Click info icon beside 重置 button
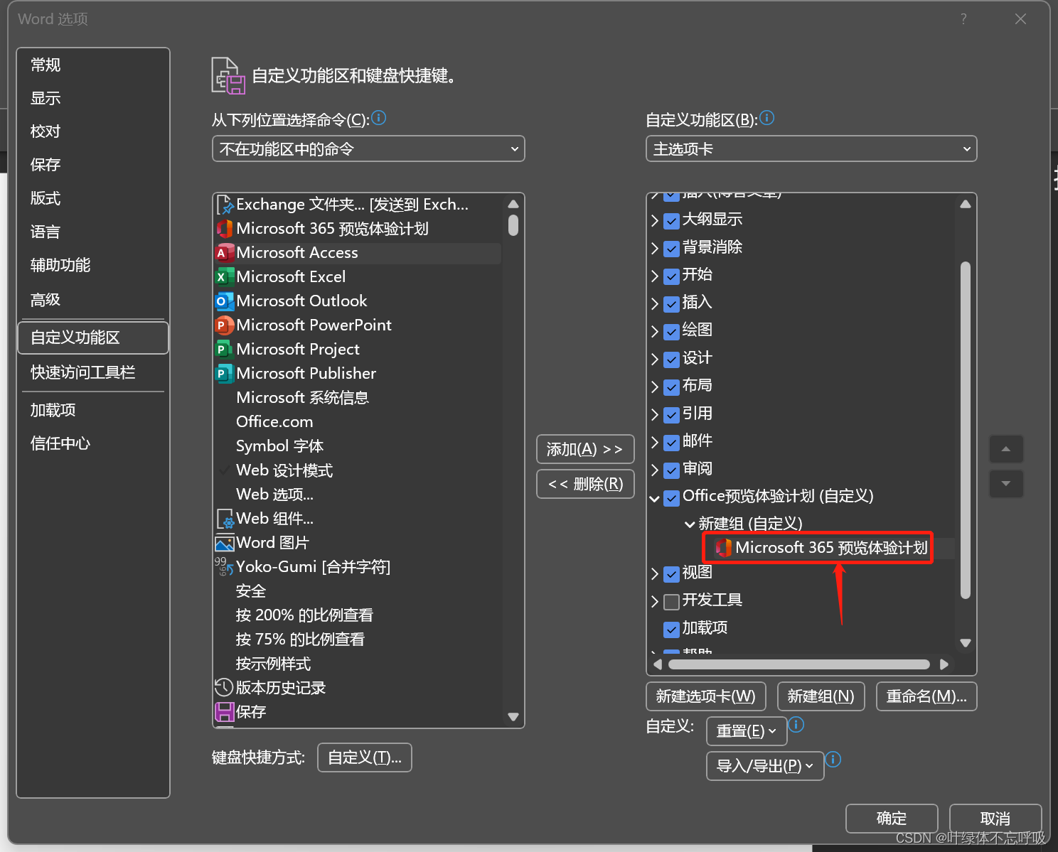 point(796,725)
